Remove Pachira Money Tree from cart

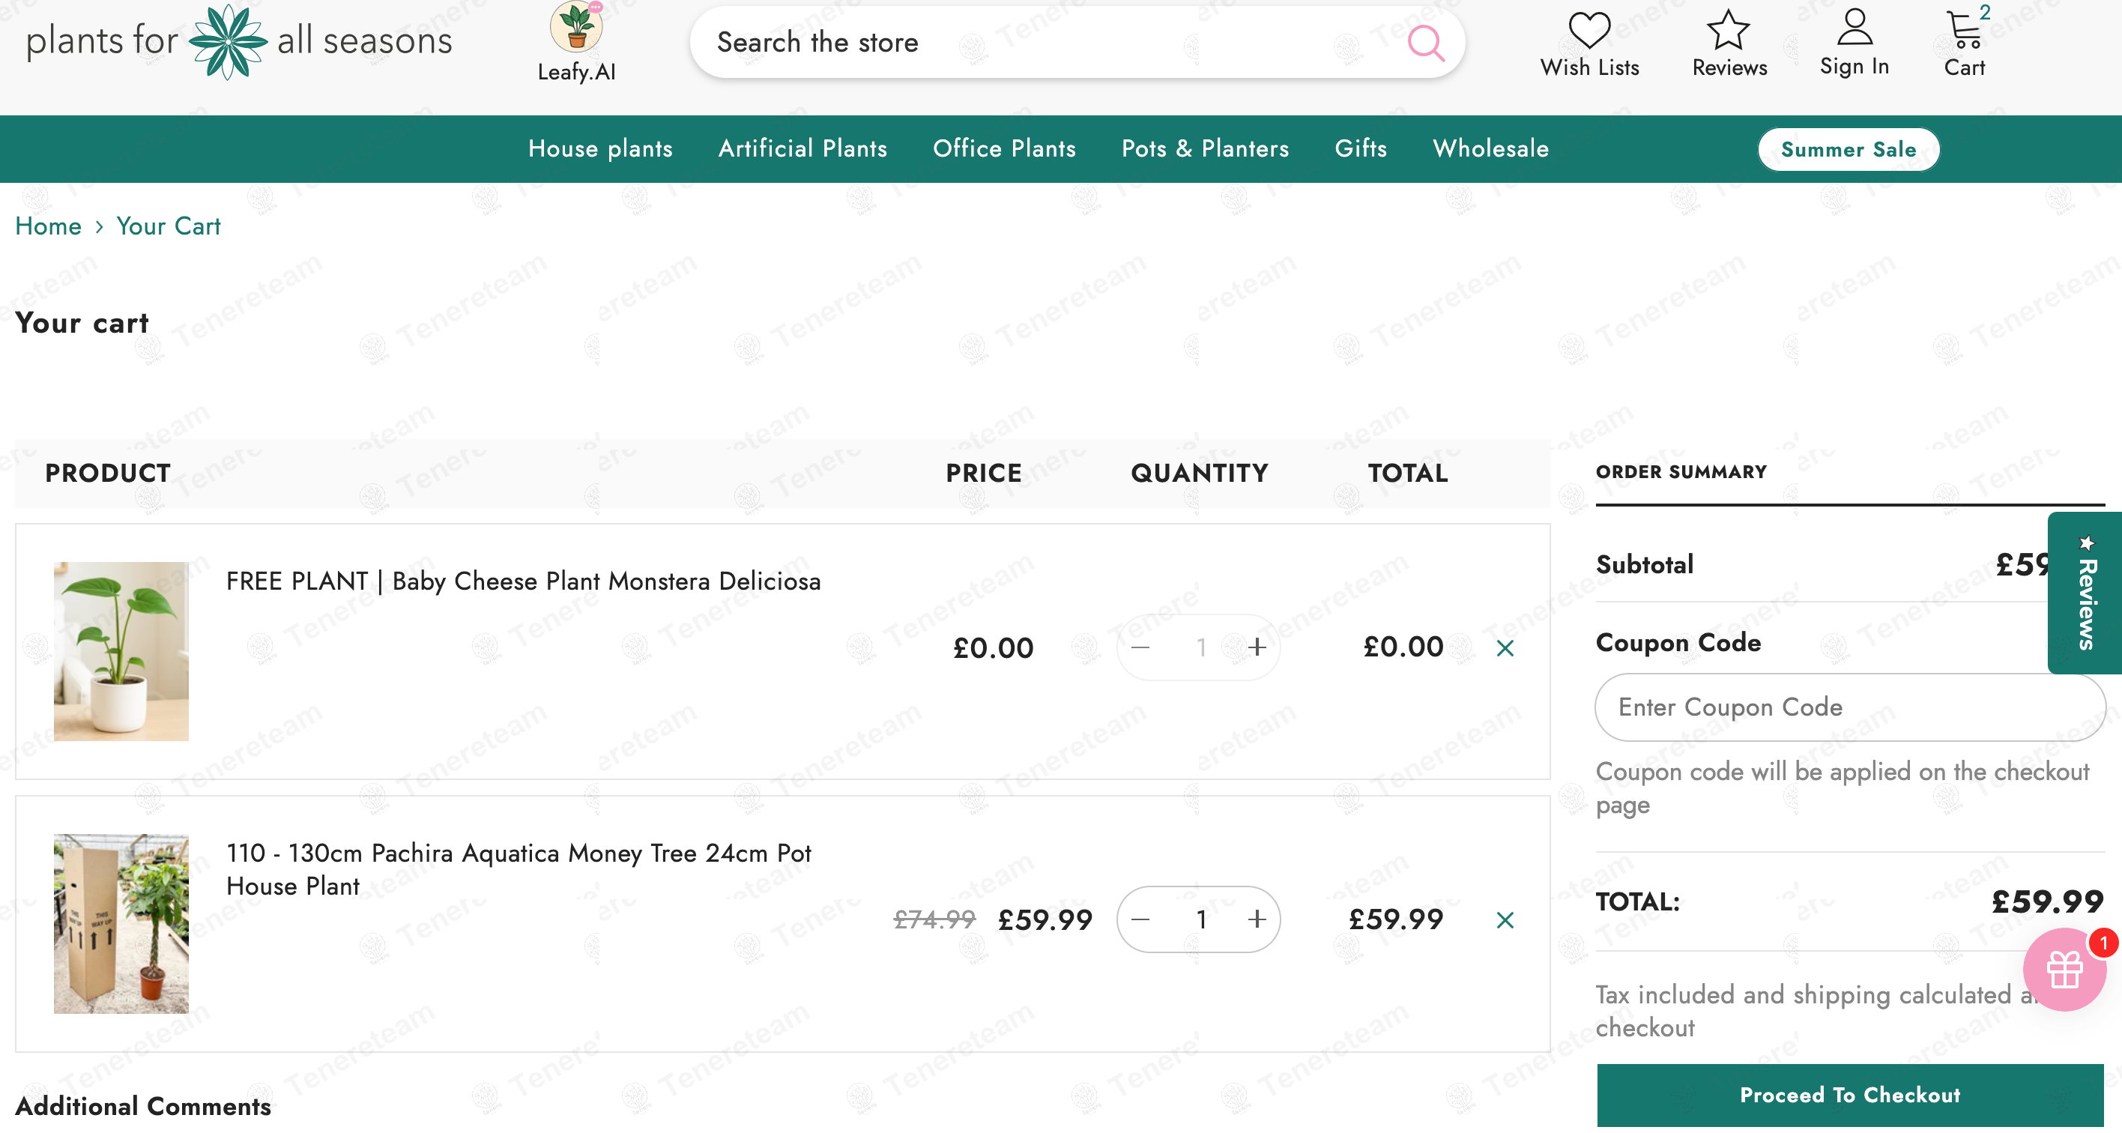pos(1505,920)
